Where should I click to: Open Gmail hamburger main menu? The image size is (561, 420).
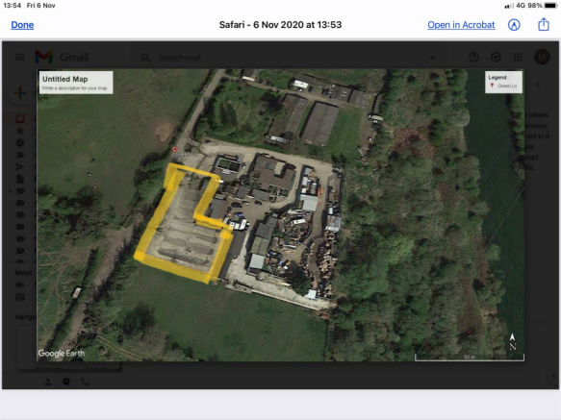pos(20,57)
